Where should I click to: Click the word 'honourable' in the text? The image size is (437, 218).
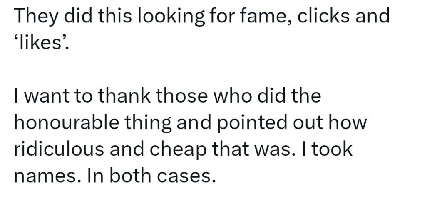click(66, 122)
